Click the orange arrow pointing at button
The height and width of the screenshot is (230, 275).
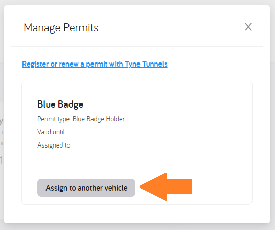[166, 186]
